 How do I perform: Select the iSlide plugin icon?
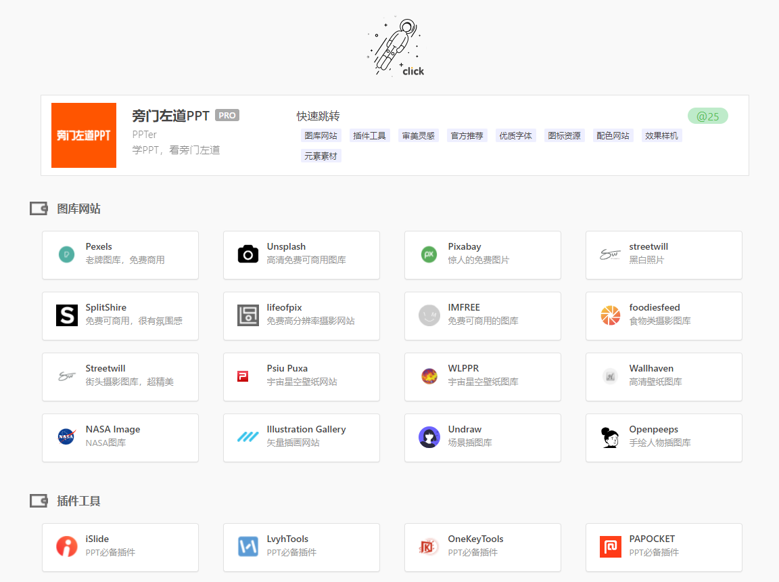pos(66,547)
